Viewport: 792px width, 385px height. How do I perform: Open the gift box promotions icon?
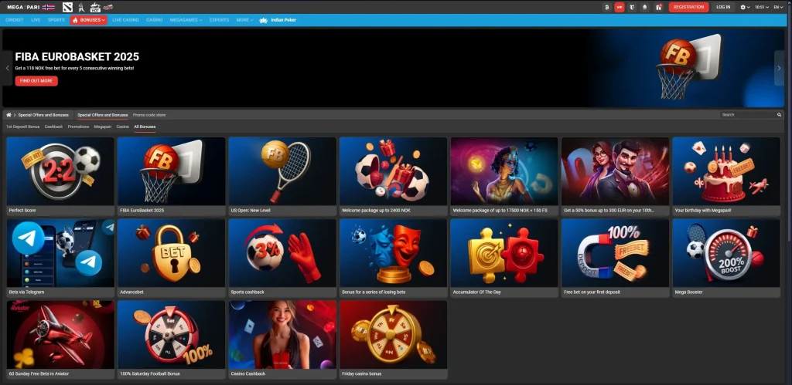(x=658, y=7)
